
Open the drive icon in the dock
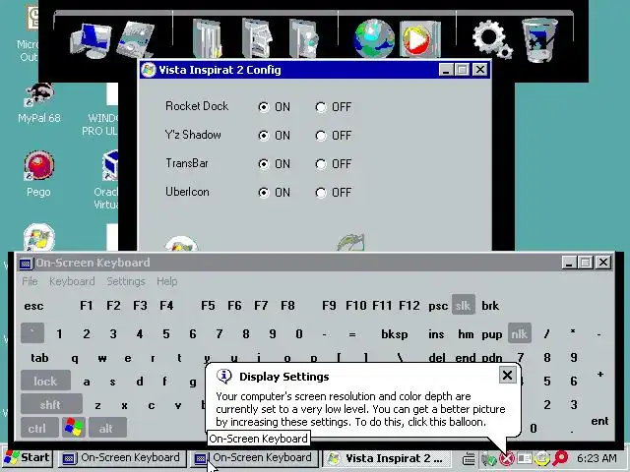tap(136, 39)
